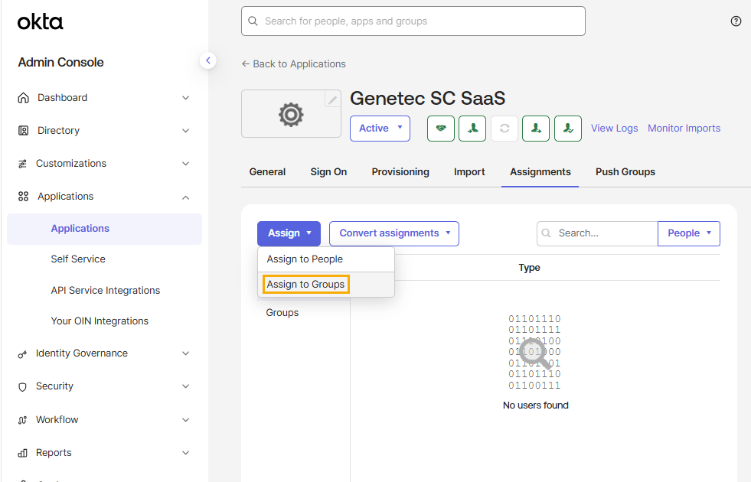The image size is (751, 482).
Task: Focus the people, apps and groups search
Action: click(413, 21)
